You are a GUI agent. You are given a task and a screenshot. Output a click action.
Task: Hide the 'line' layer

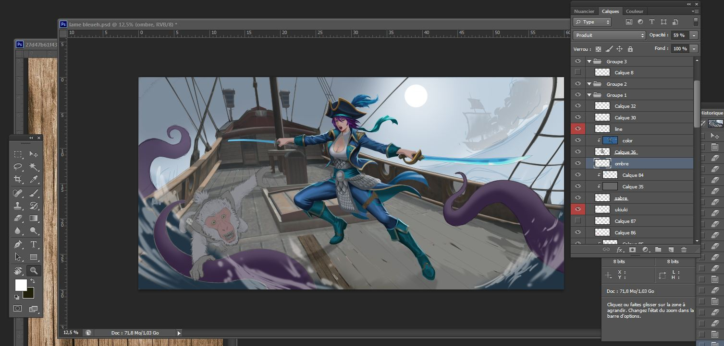click(578, 129)
